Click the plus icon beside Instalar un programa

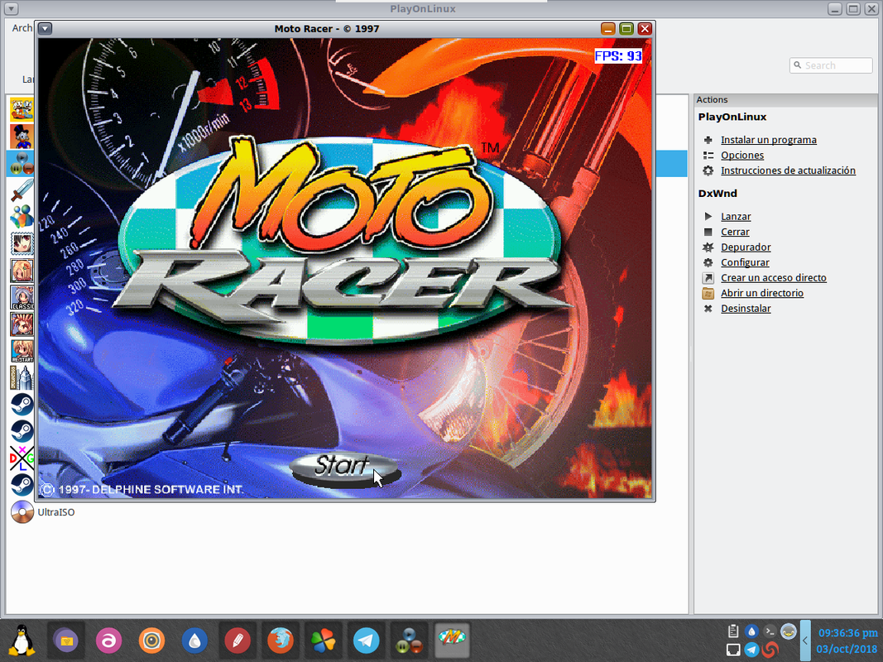click(708, 140)
